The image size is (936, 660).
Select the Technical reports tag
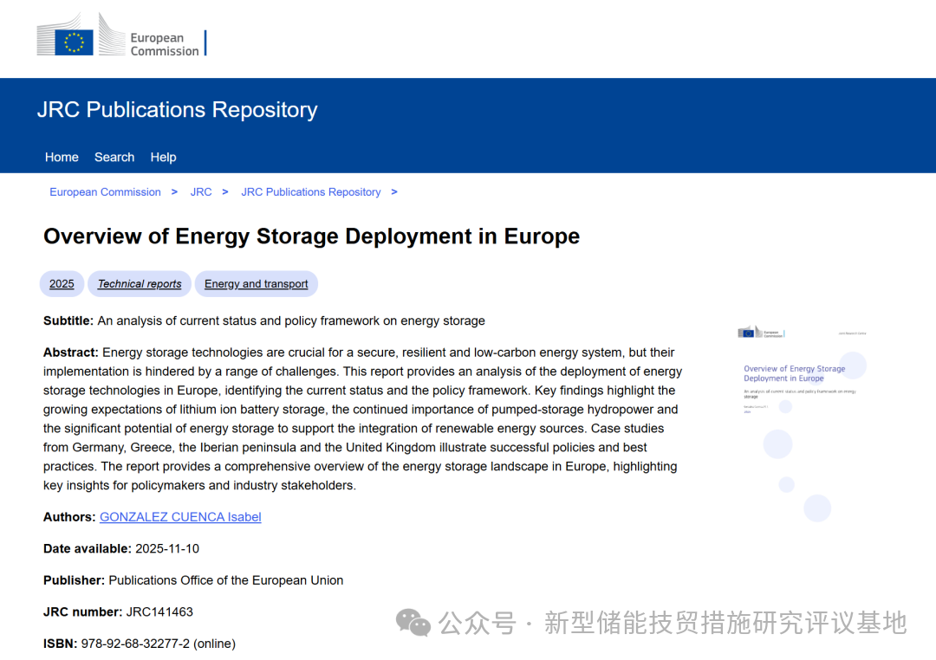pos(140,284)
